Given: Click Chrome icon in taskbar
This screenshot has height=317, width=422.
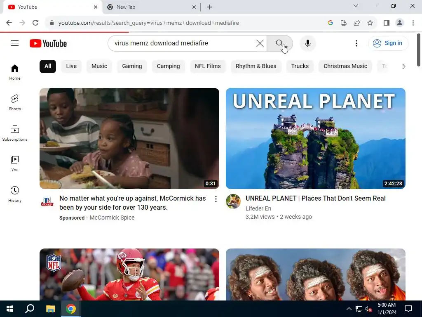Looking at the screenshot, I should [71, 309].
